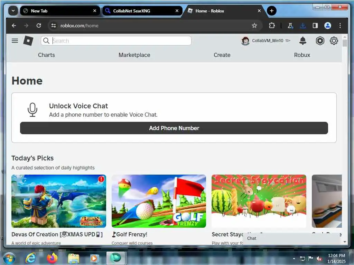Open the browser downloads icon

pyautogui.click(x=303, y=26)
